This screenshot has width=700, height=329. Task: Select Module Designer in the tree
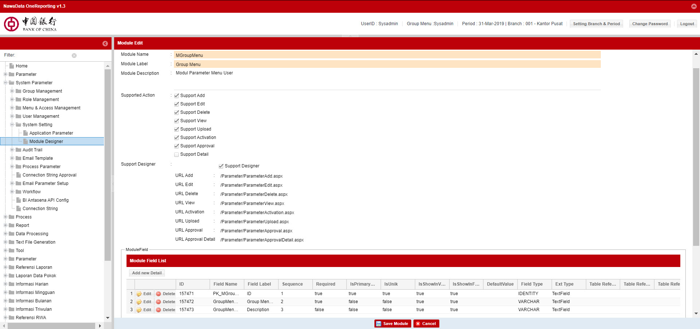(x=46, y=142)
